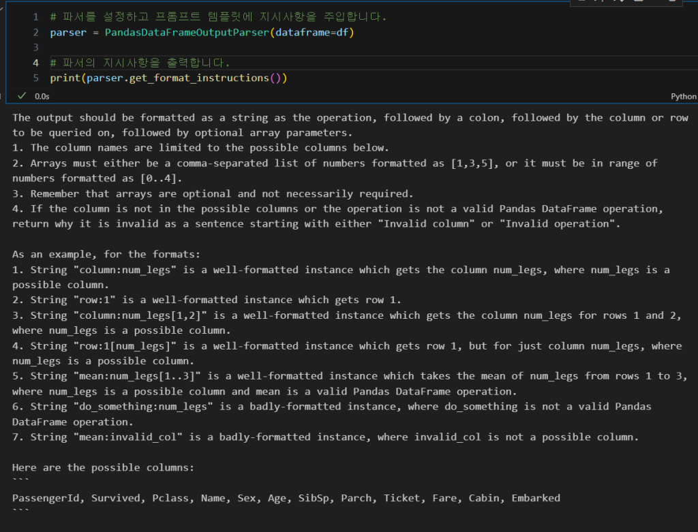
Task: Click the "Survived" column name
Action: (x=116, y=498)
